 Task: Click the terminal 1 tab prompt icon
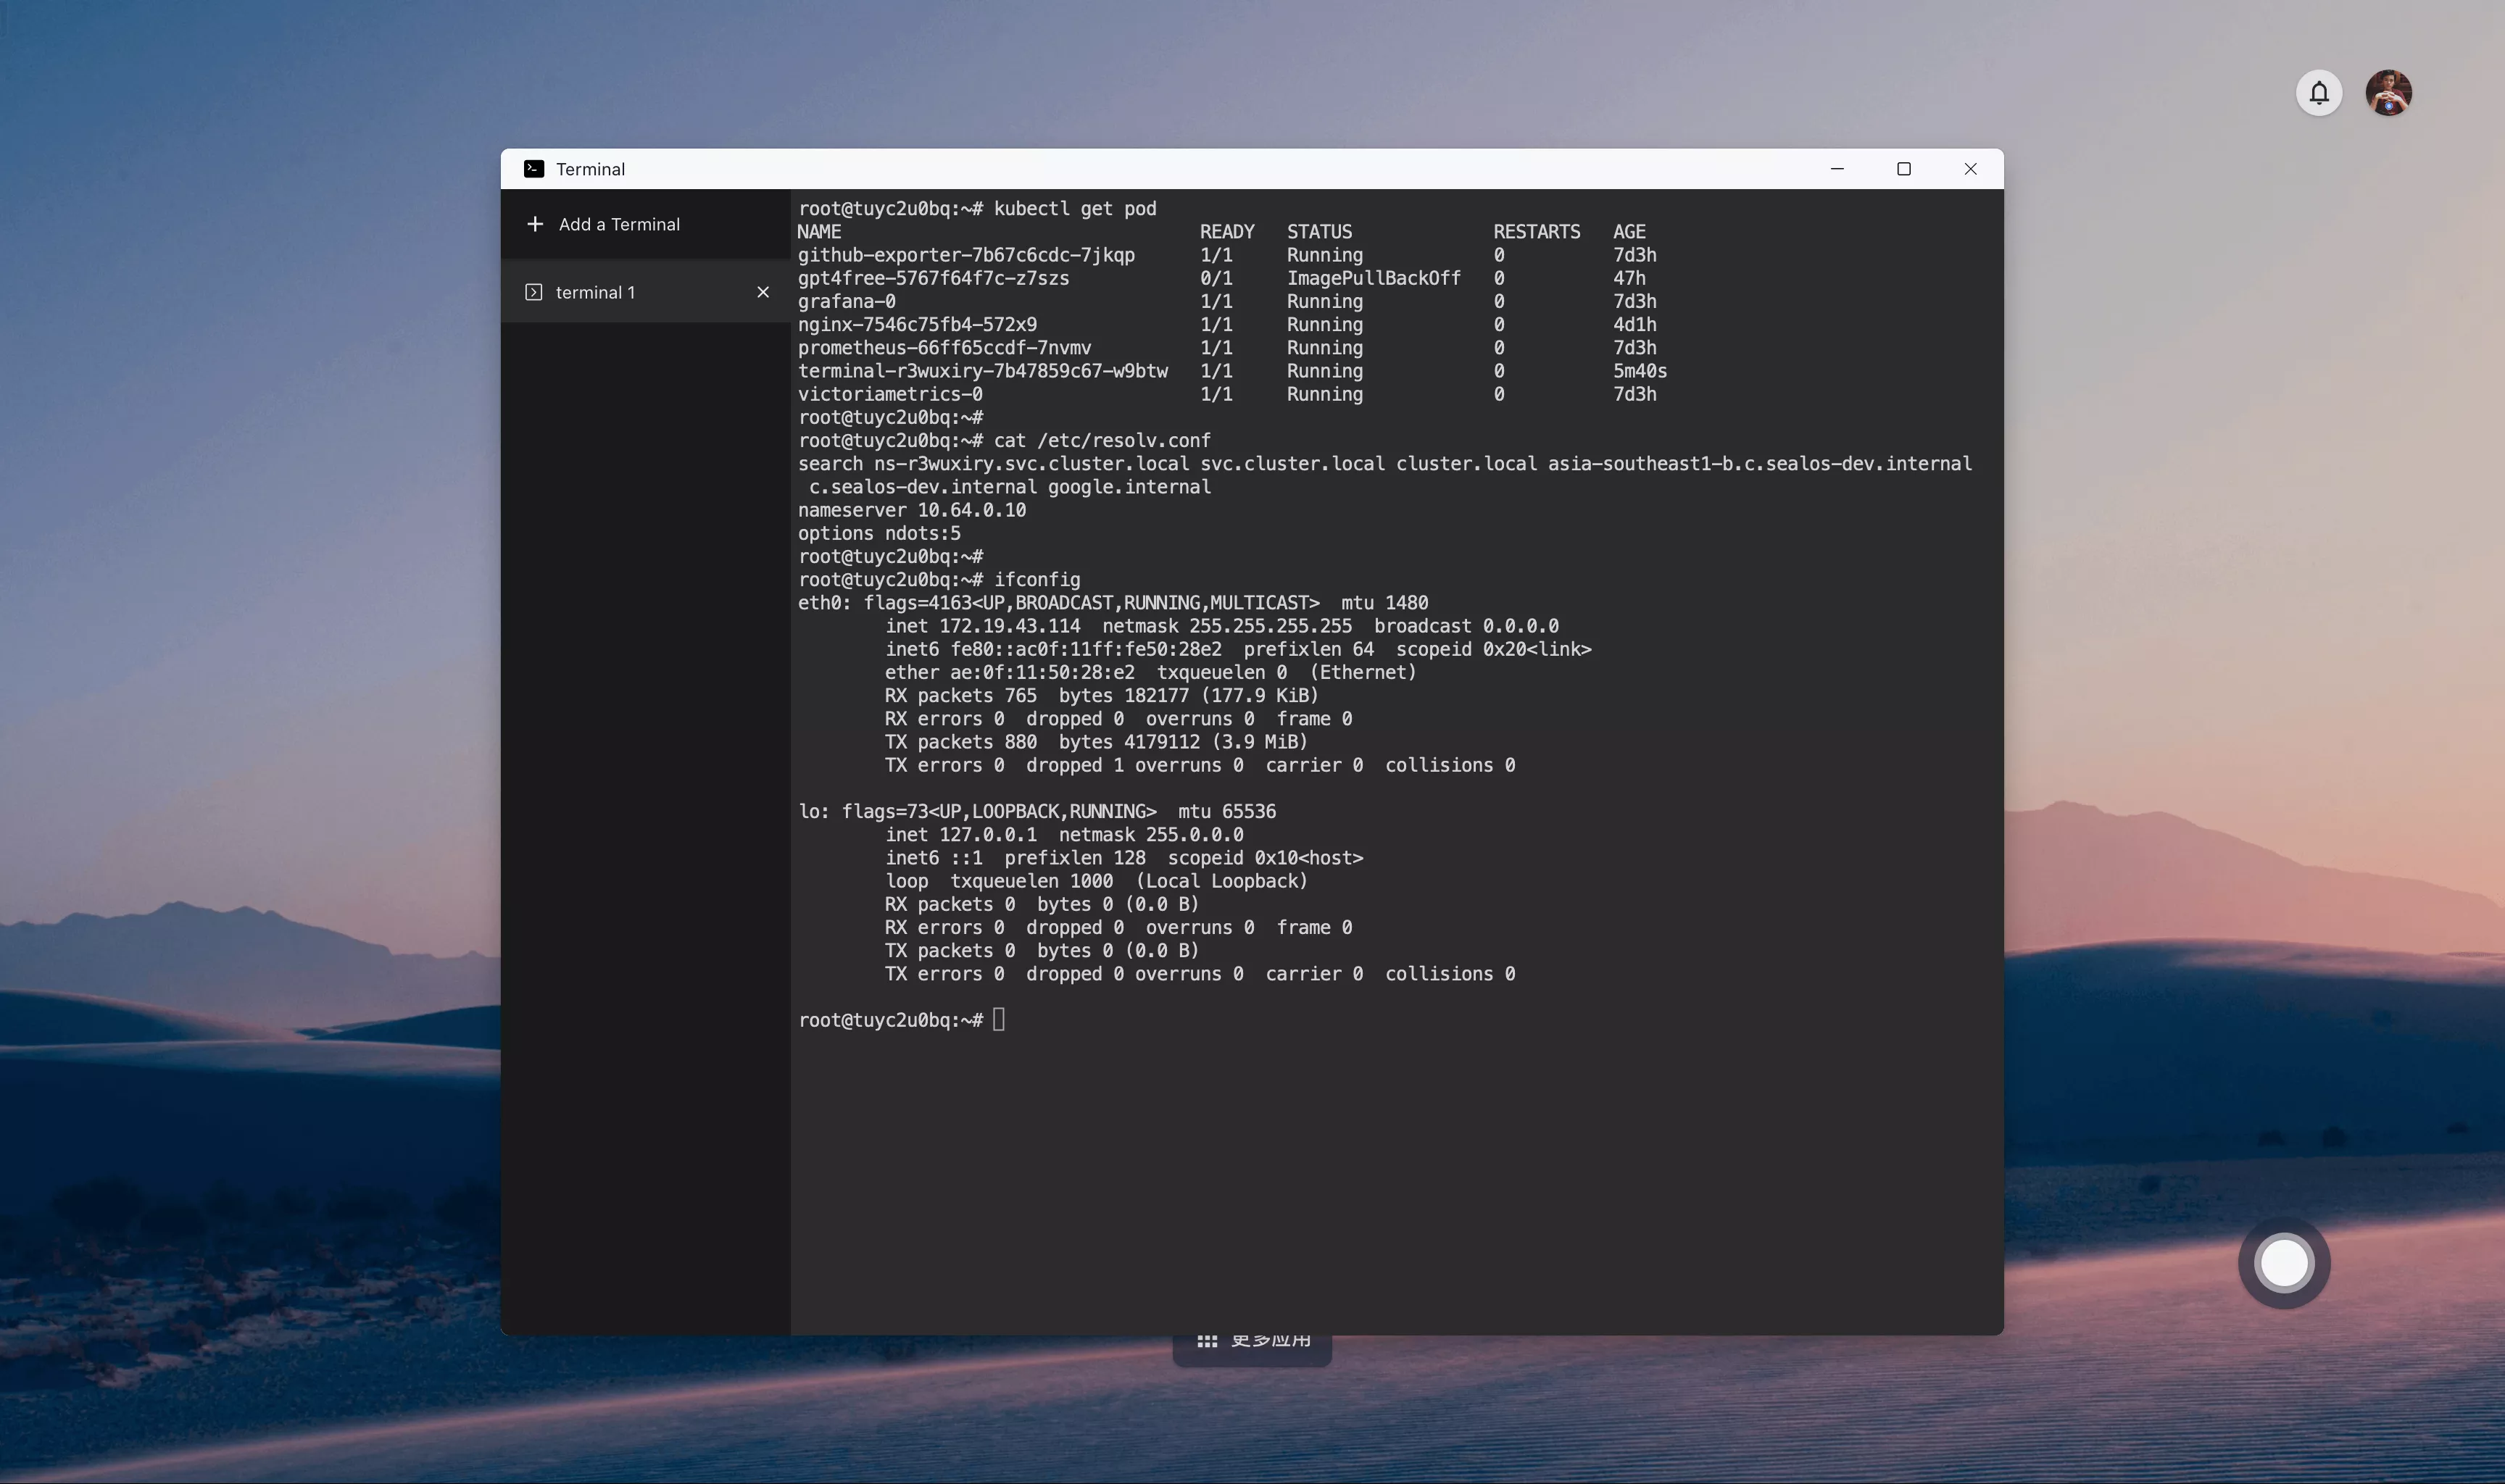(534, 292)
